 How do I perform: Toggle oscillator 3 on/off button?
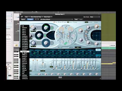[x=52, y=43]
